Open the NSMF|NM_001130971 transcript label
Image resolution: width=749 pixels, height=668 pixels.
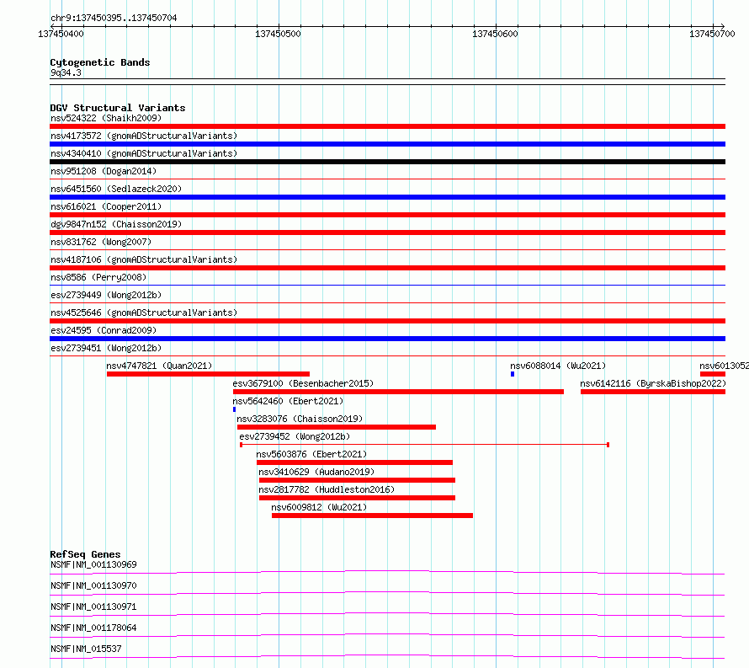tap(93, 607)
